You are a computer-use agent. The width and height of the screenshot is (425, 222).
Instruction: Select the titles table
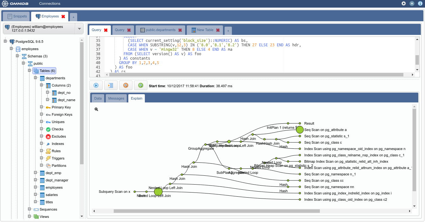(49, 202)
